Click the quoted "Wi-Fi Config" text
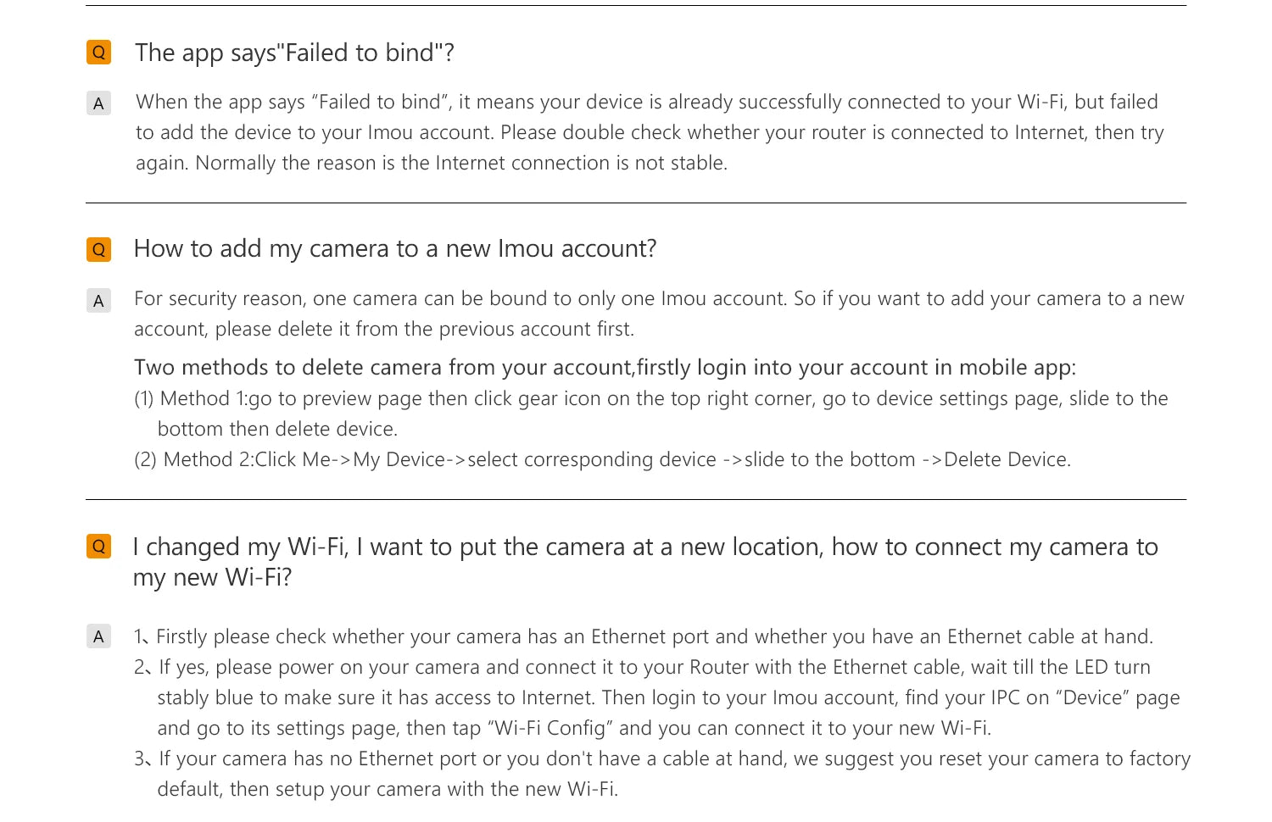 point(550,728)
